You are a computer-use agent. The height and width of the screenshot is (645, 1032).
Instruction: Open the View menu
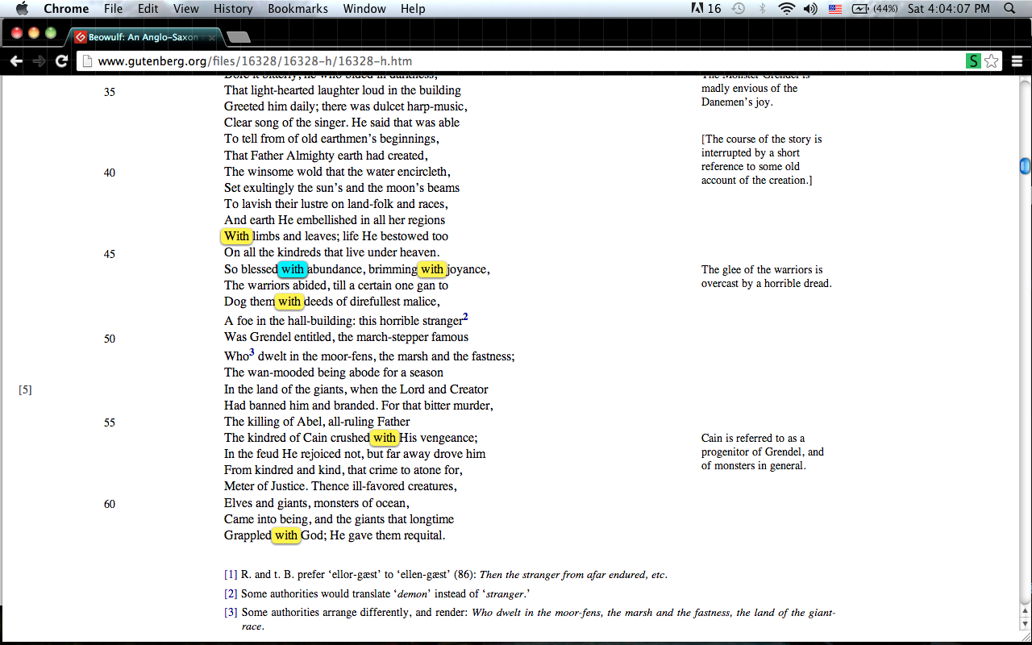tap(186, 9)
